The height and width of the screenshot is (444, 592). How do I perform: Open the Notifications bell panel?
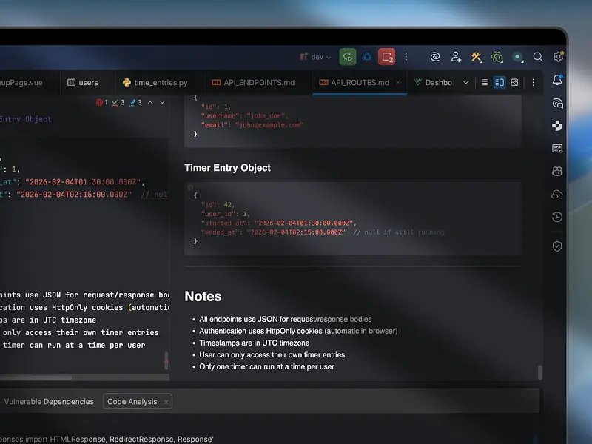point(557,80)
